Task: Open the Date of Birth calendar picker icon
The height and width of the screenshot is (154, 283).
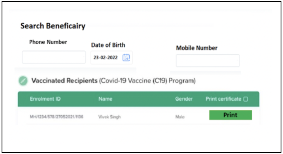Action: coord(126,58)
